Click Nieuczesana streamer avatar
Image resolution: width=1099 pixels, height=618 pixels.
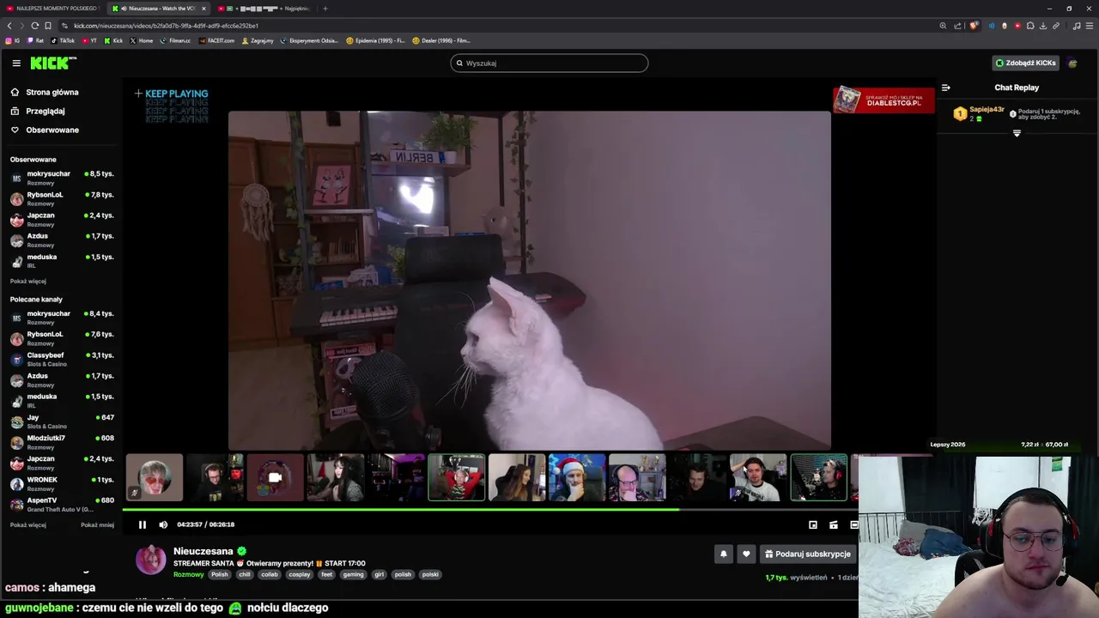click(x=151, y=560)
